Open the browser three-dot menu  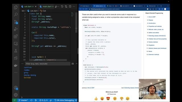(168, 9)
